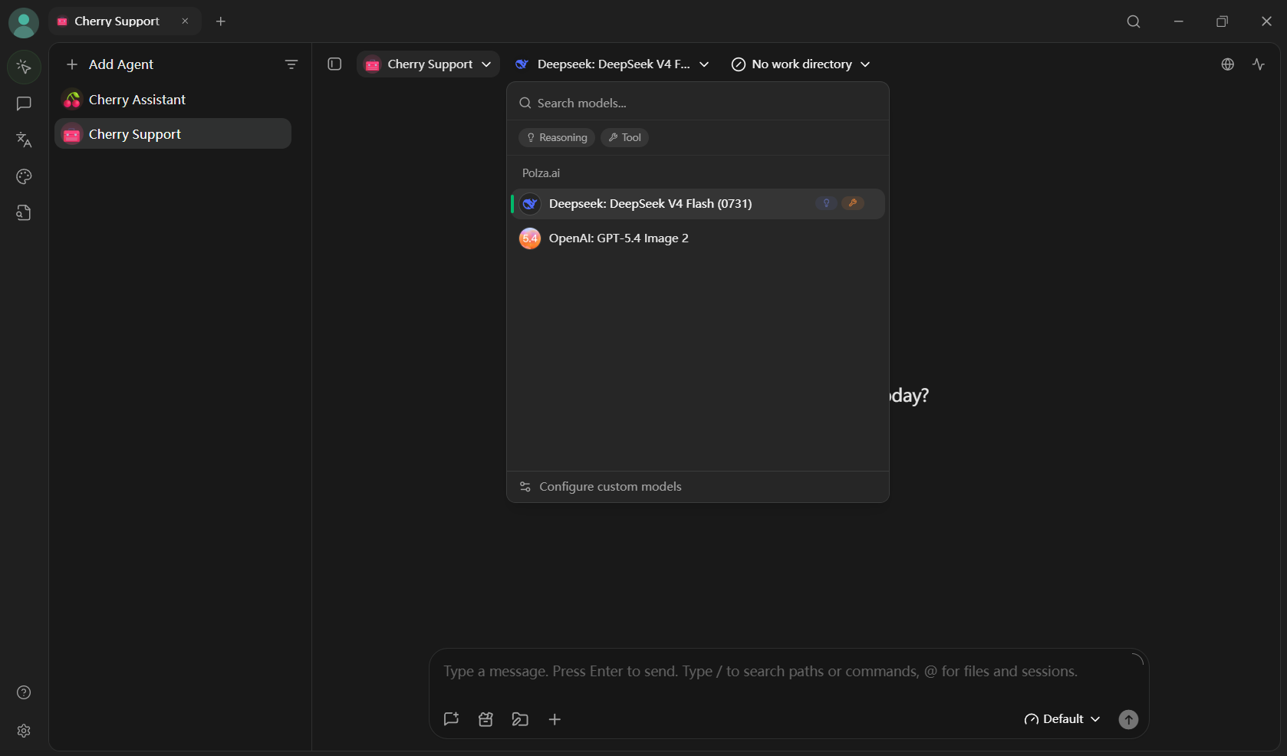Open the Translate tool in the sidebar
The width and height of the screenshot is (1287, 756).
24,140
